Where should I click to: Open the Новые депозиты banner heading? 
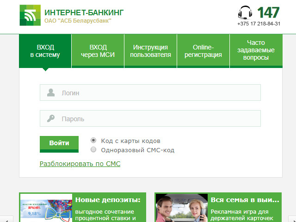[108, 200]
